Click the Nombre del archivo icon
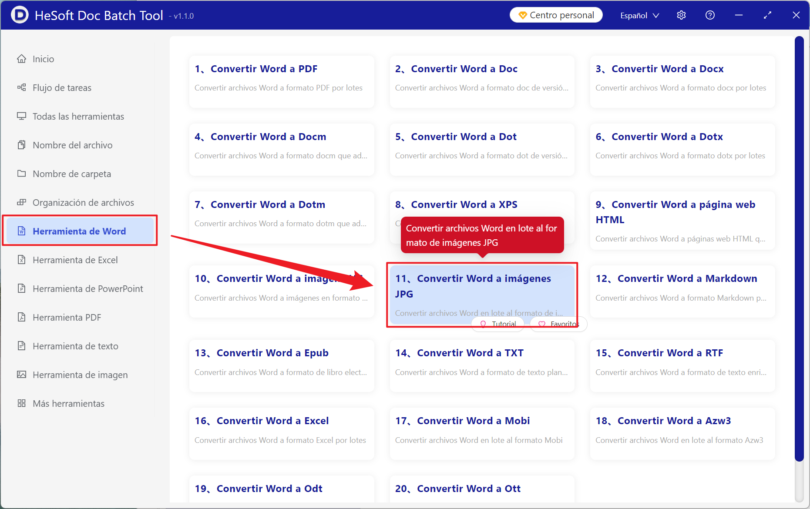 pos(21,145)
